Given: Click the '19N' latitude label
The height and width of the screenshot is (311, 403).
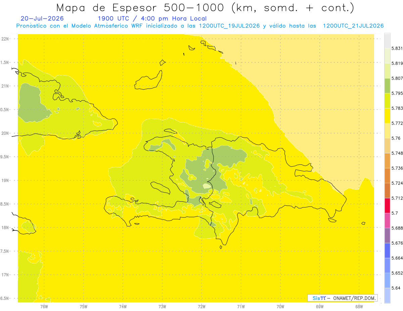Looking at the screenshot, I should [x=5, y=180].
